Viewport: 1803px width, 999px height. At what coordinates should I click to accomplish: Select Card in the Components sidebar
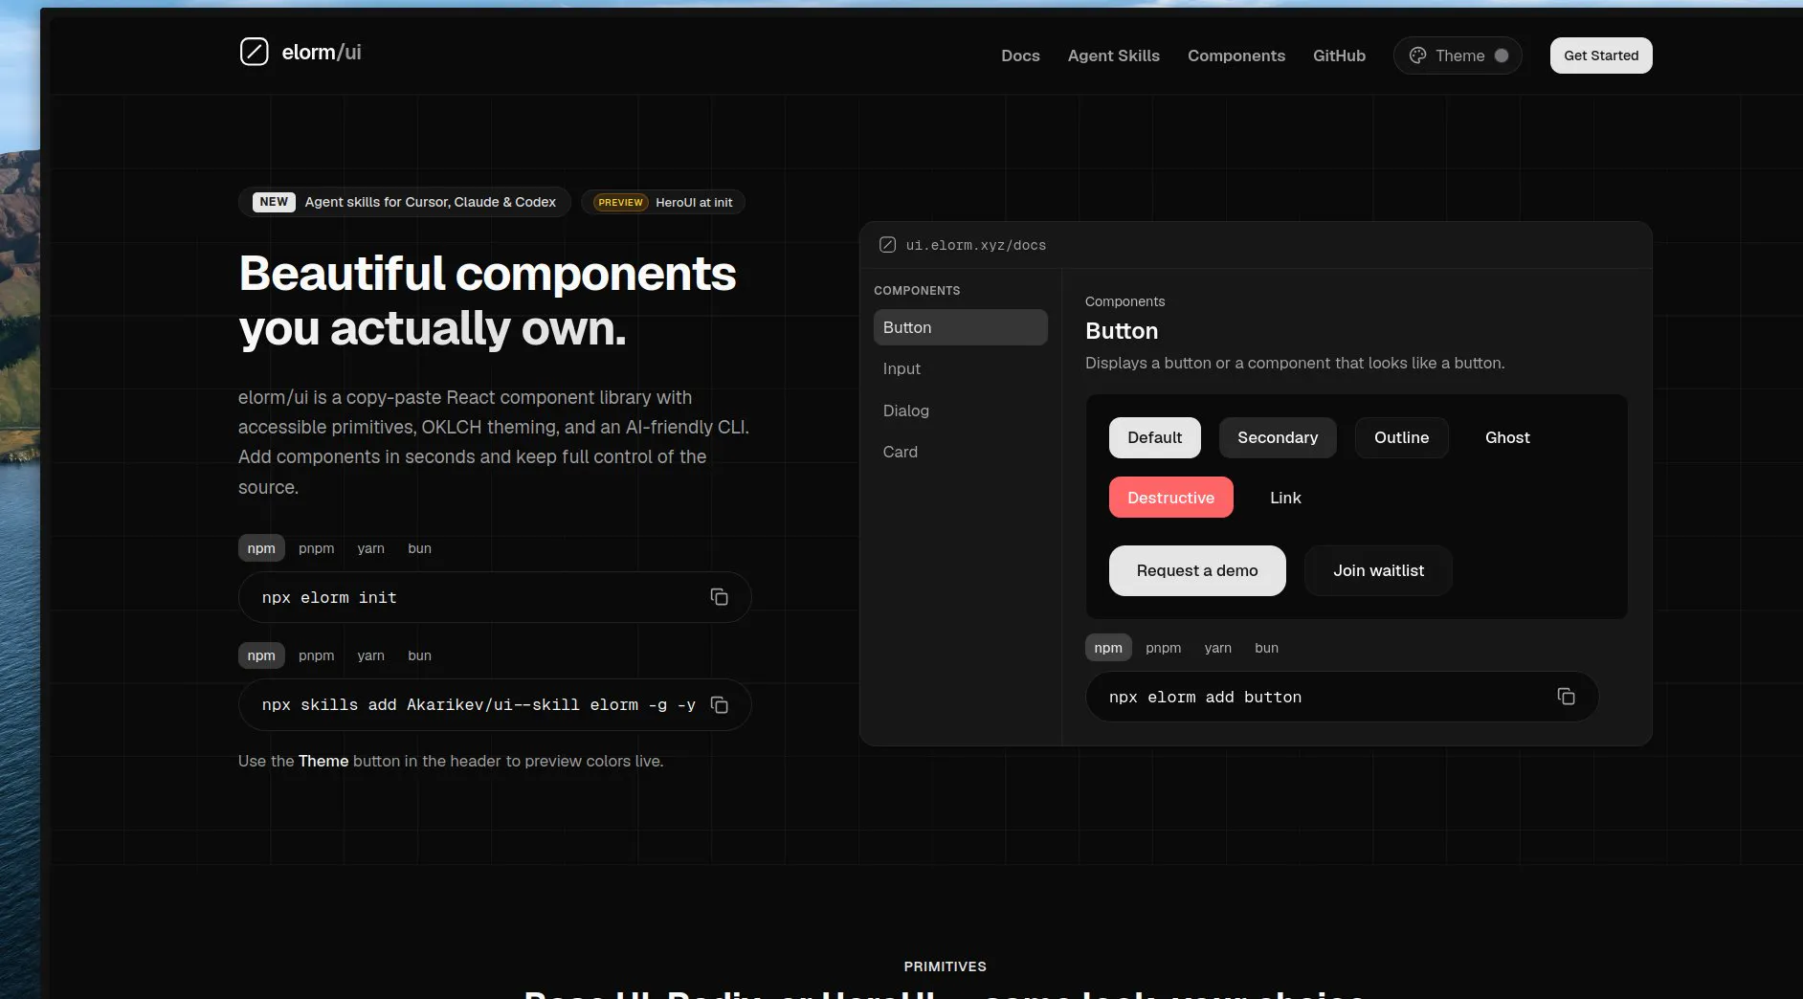click(961, 452)
